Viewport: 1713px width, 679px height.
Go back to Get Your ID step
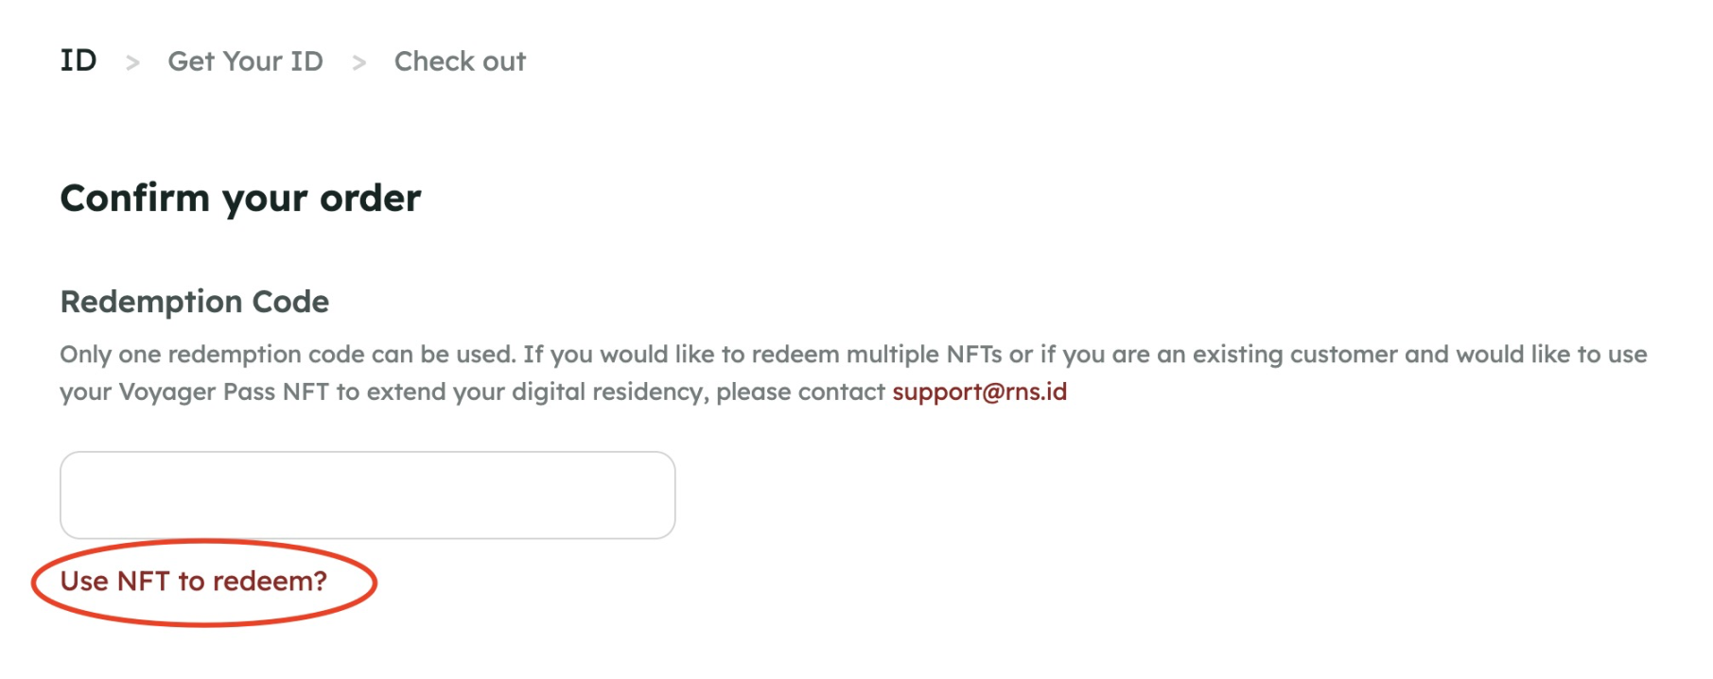[x=245, y=61]
